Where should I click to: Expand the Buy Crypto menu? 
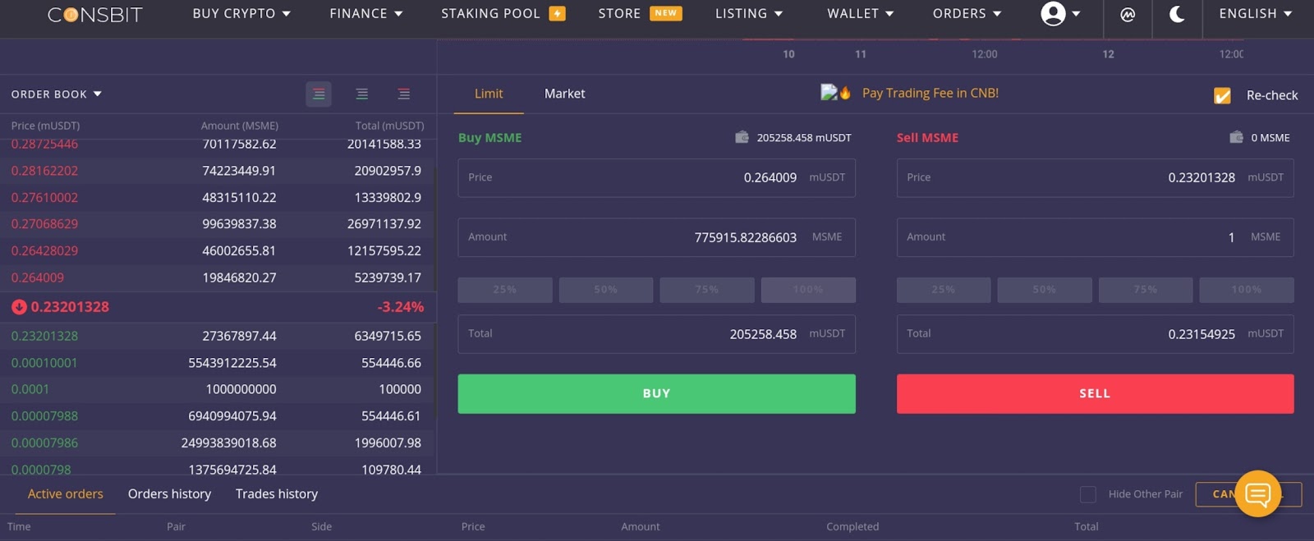point(241,14)
